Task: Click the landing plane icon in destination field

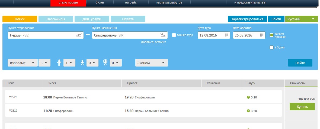Action: [x=163, y=35]
